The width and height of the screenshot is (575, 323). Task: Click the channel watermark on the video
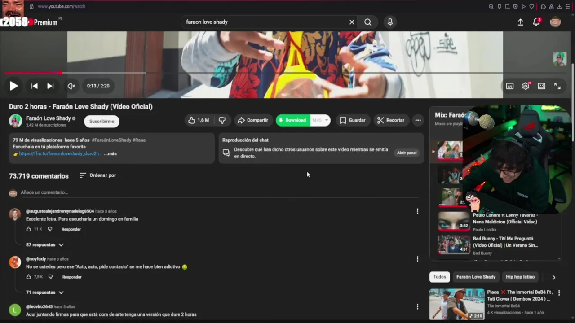tap(560, 59)
